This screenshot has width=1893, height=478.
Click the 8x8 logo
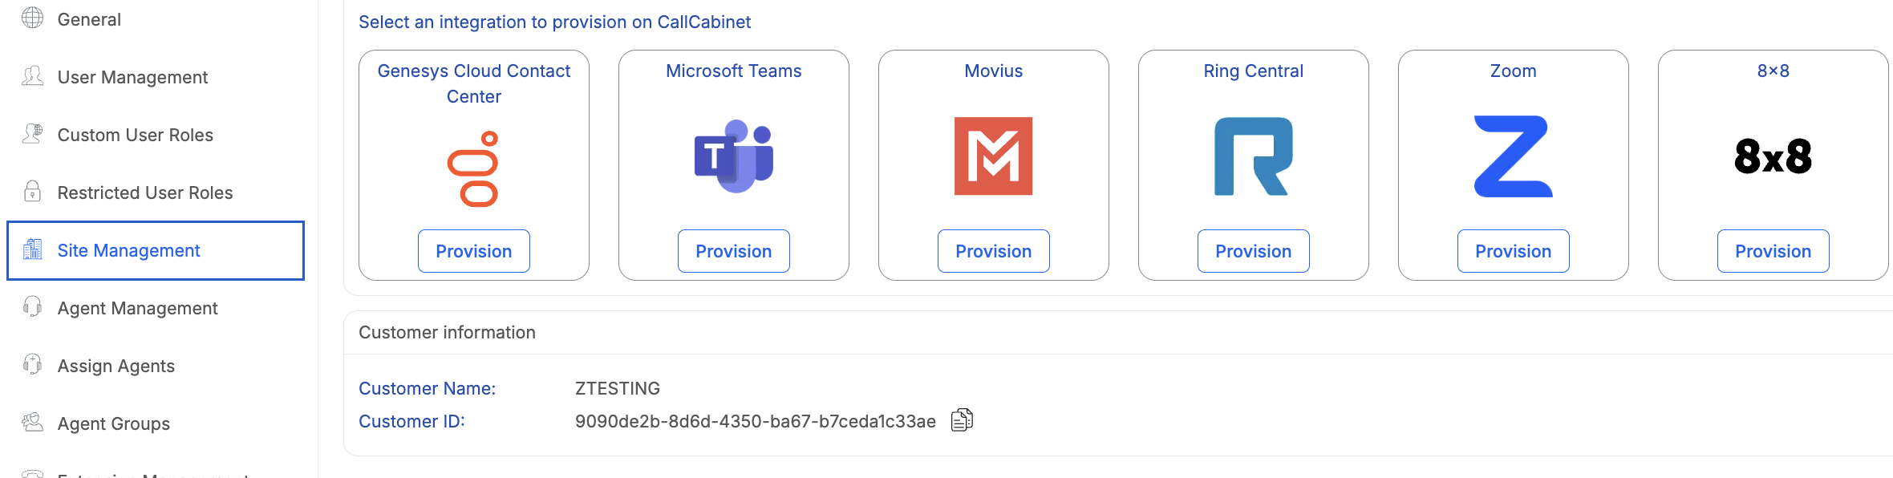point(1773,156)
